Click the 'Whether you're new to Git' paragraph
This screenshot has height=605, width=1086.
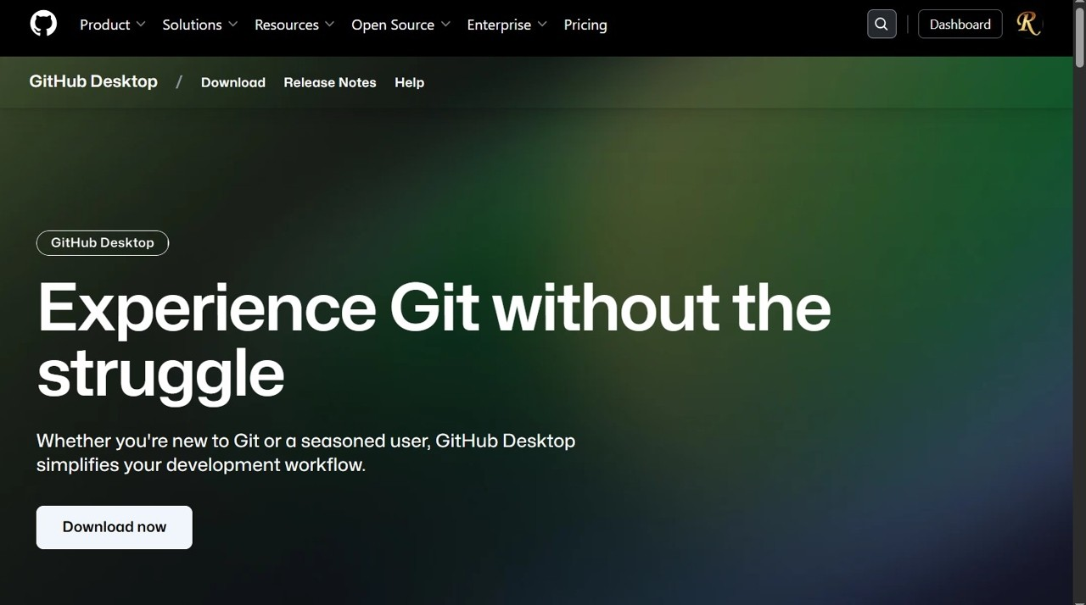click(305, 452)
